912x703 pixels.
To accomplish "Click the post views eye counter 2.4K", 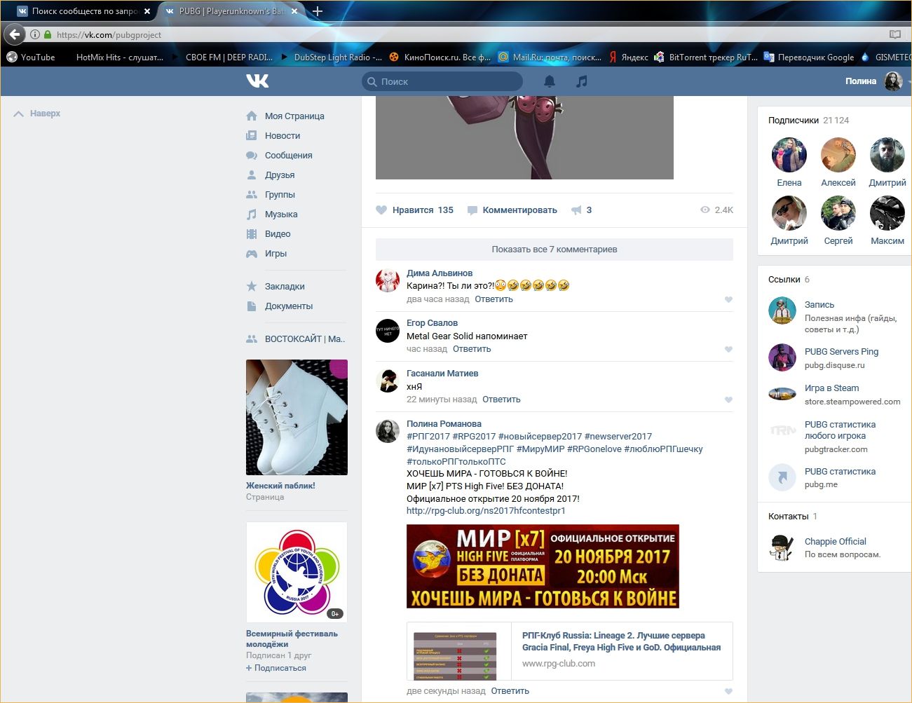I will (716, 210).
